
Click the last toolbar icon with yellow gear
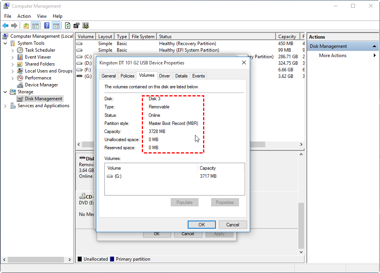86,25
